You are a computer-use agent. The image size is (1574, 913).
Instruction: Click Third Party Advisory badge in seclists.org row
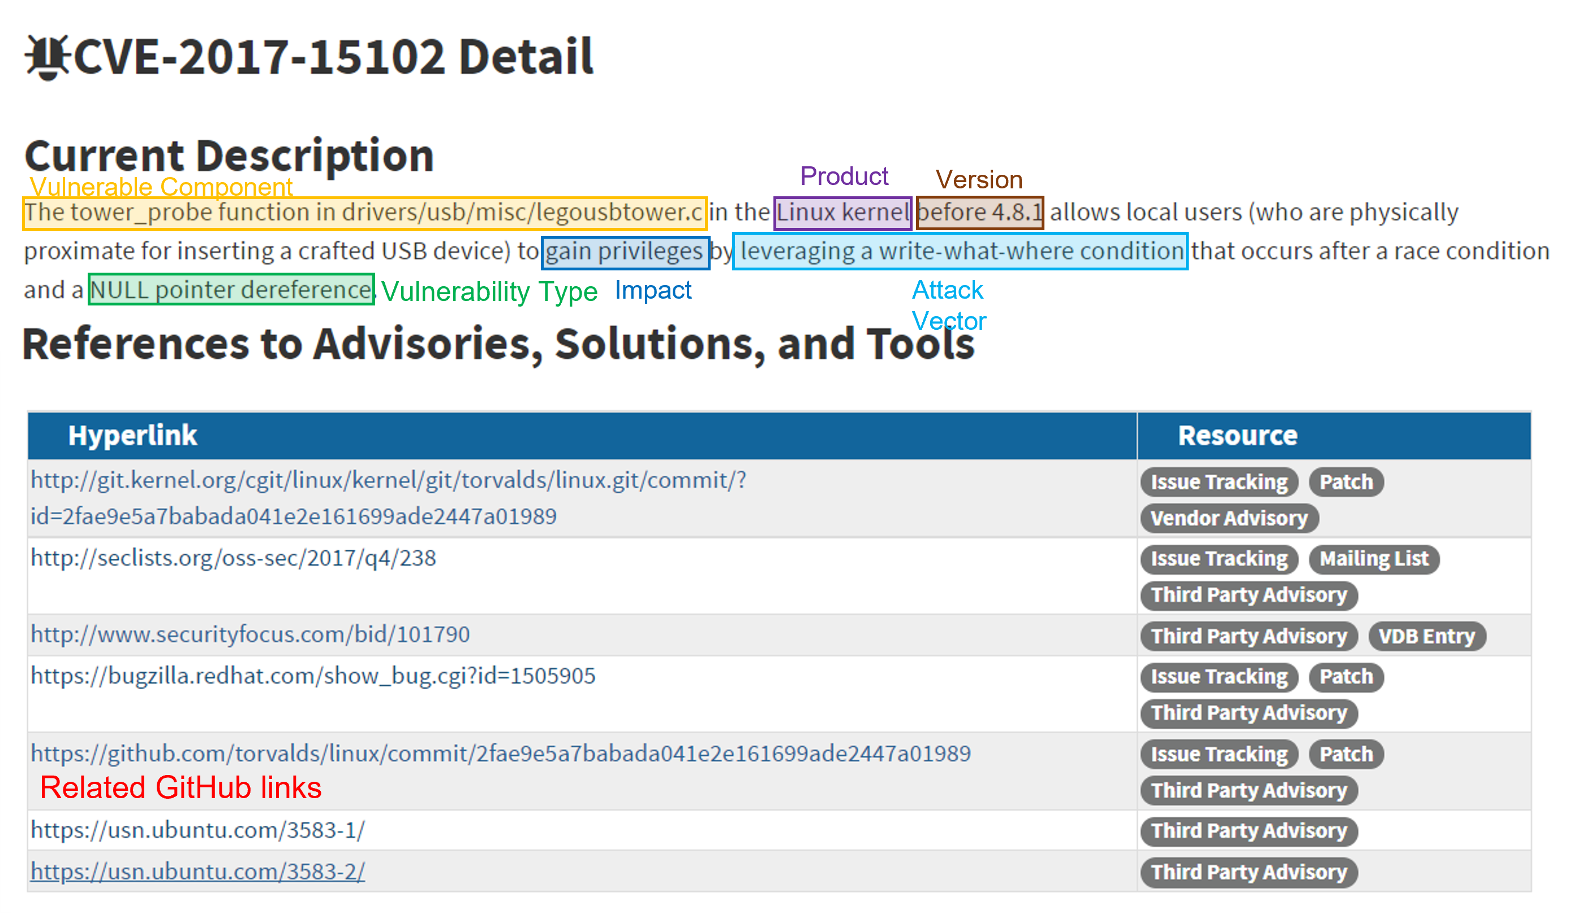(x=1249, y=595)
